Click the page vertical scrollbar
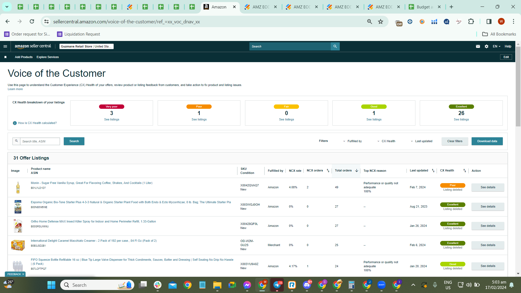The height and width of the screenshot is (293, 521). tap(518, 87)
